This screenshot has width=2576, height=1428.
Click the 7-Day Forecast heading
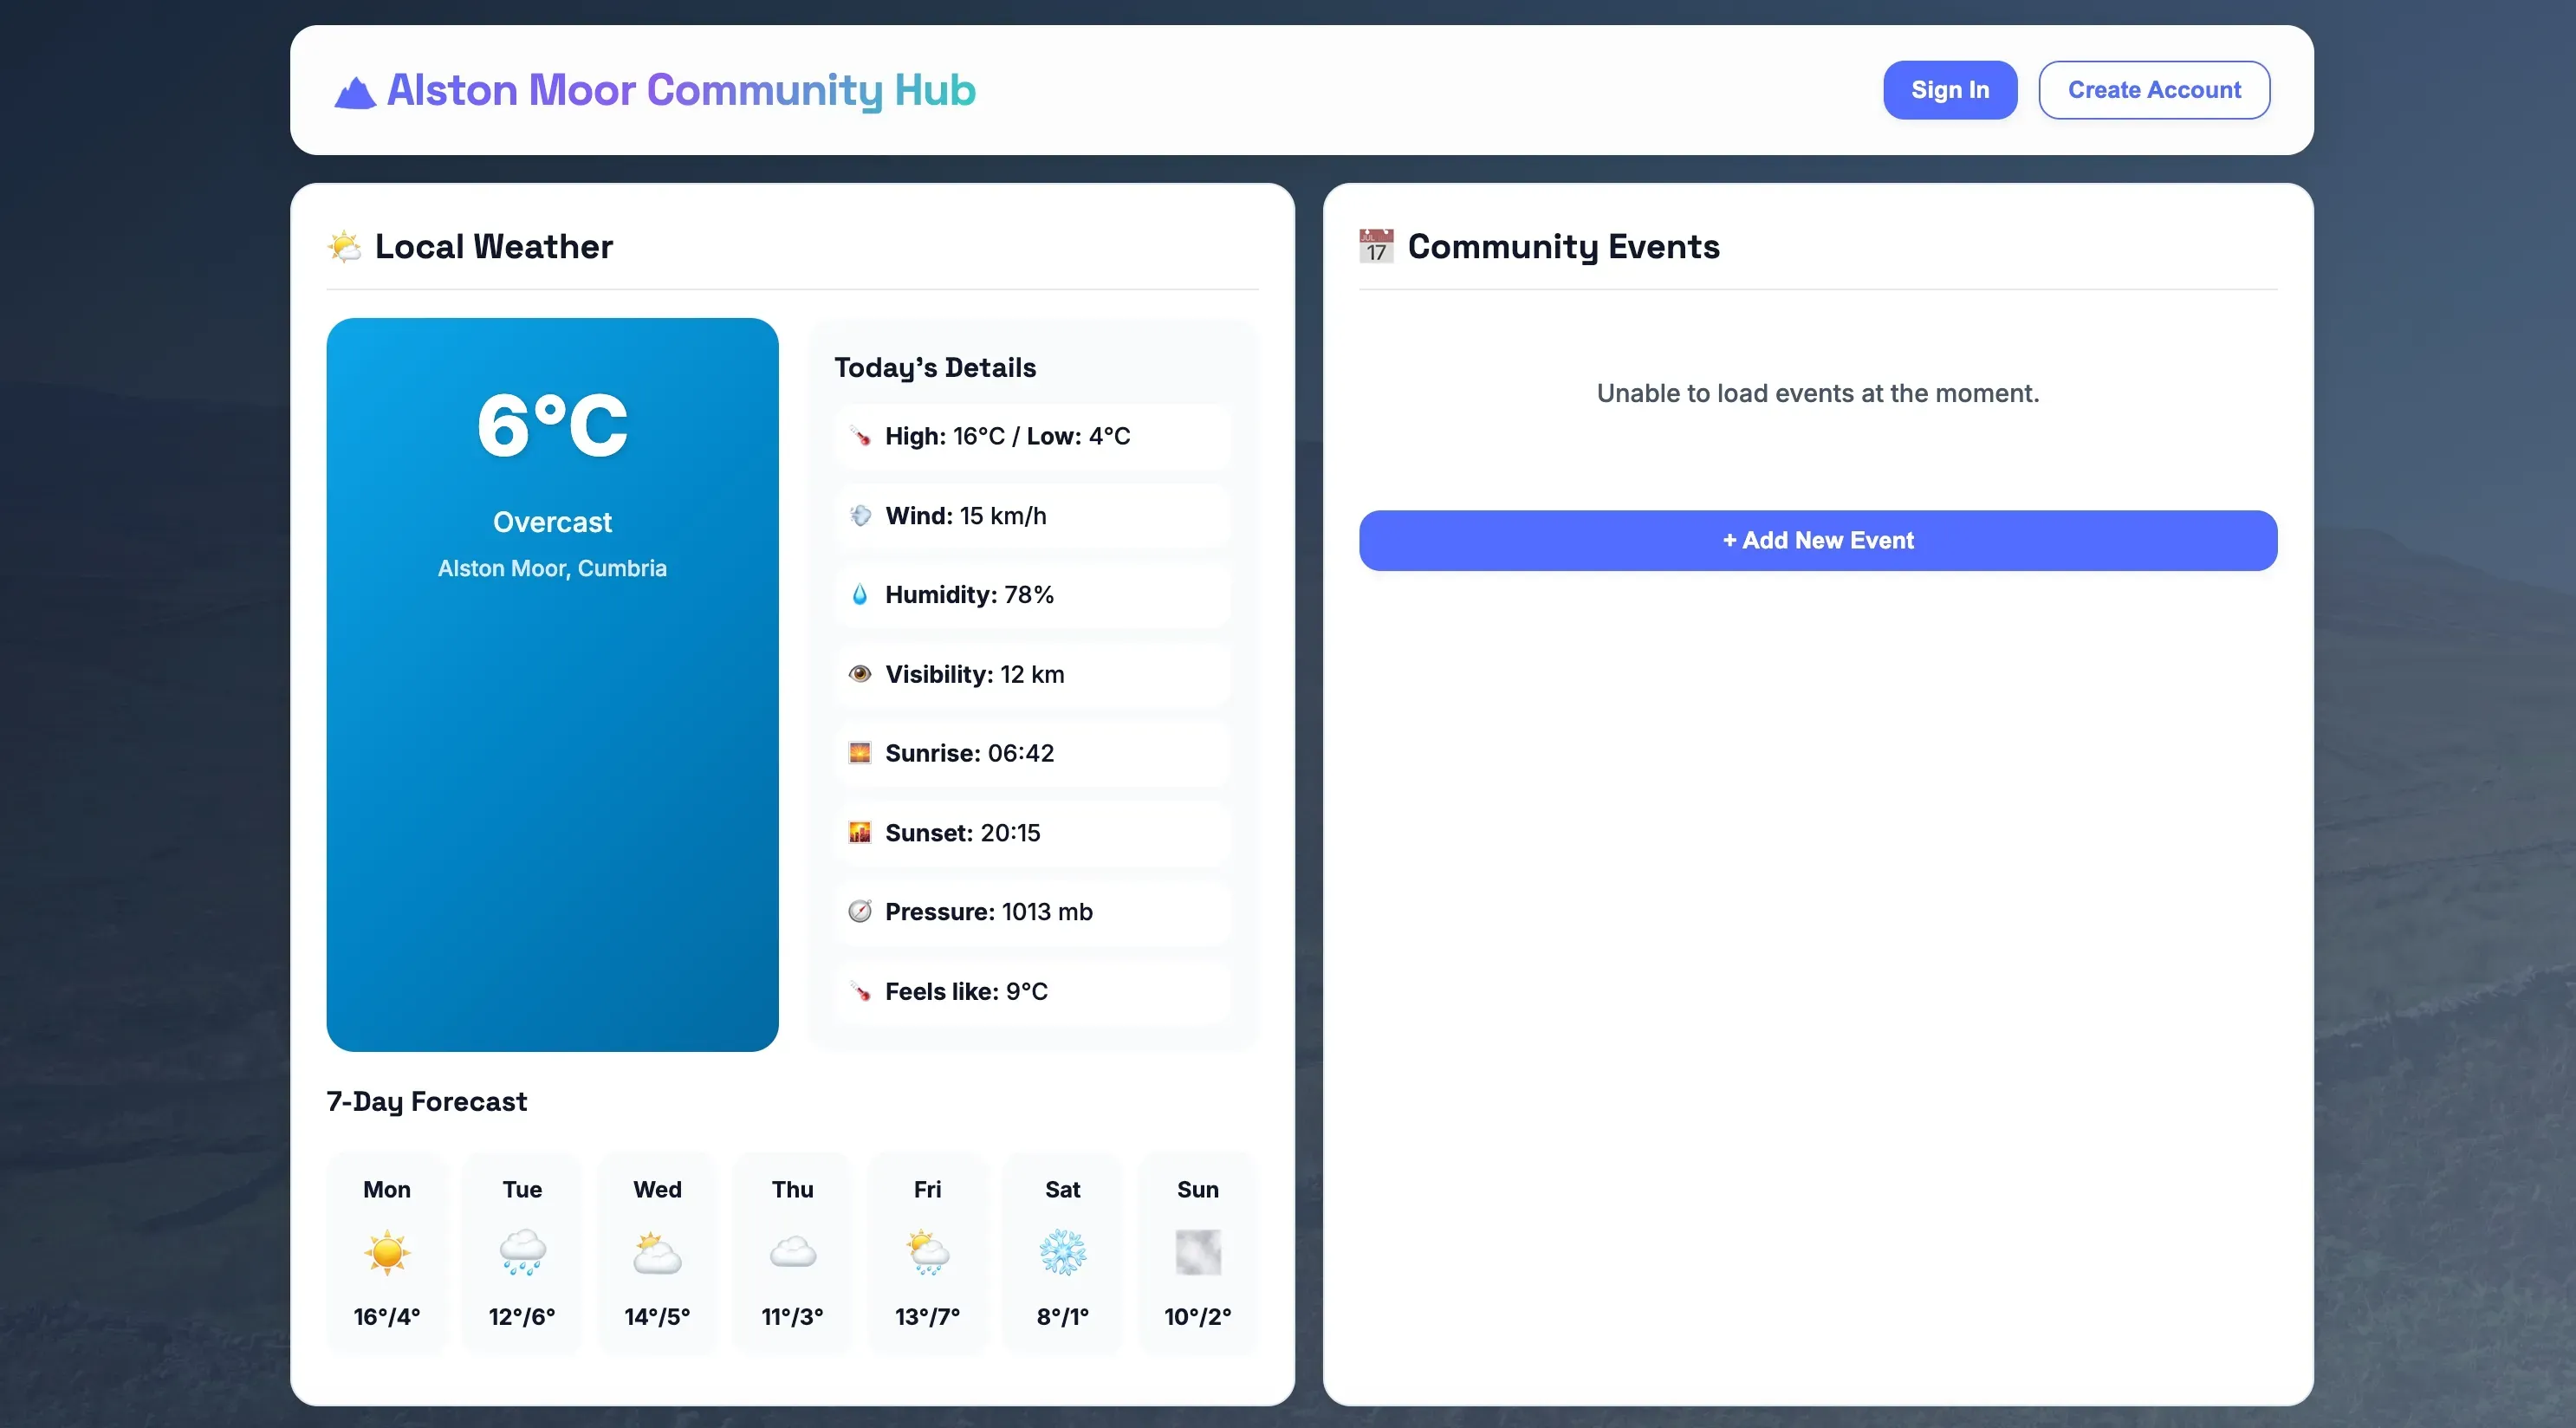point(426,1102)
